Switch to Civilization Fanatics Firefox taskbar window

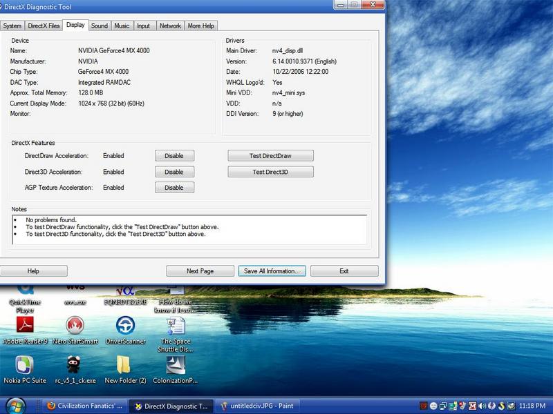click(x=84, y=406)
